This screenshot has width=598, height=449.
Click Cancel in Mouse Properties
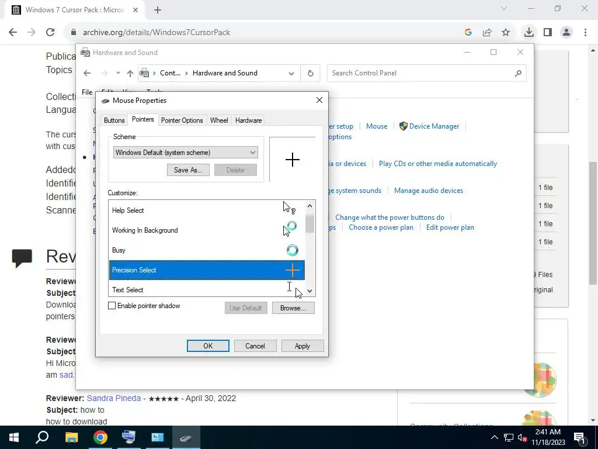(255, 346)
